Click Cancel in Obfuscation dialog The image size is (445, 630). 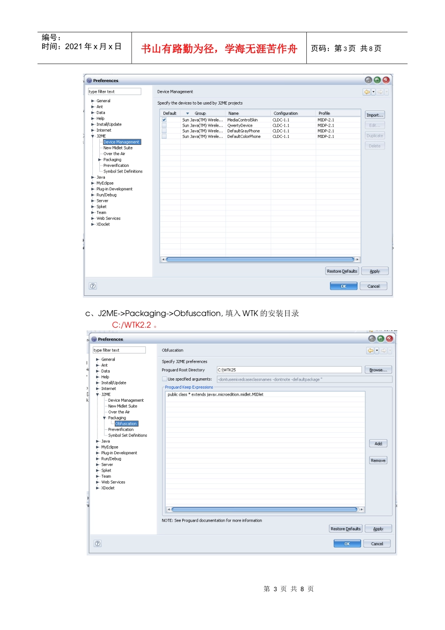[377, 544]
